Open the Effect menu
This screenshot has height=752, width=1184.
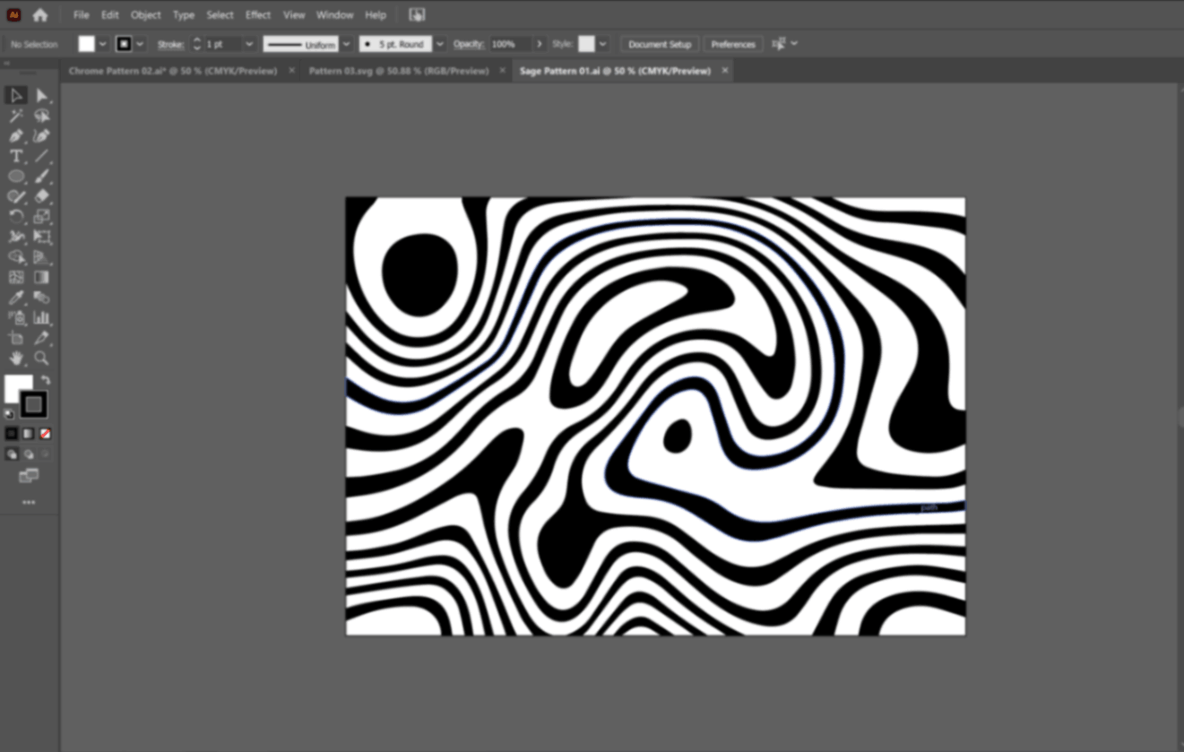click(x=258, y=15)
